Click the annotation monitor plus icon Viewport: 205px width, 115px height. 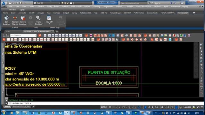[168, 107]
